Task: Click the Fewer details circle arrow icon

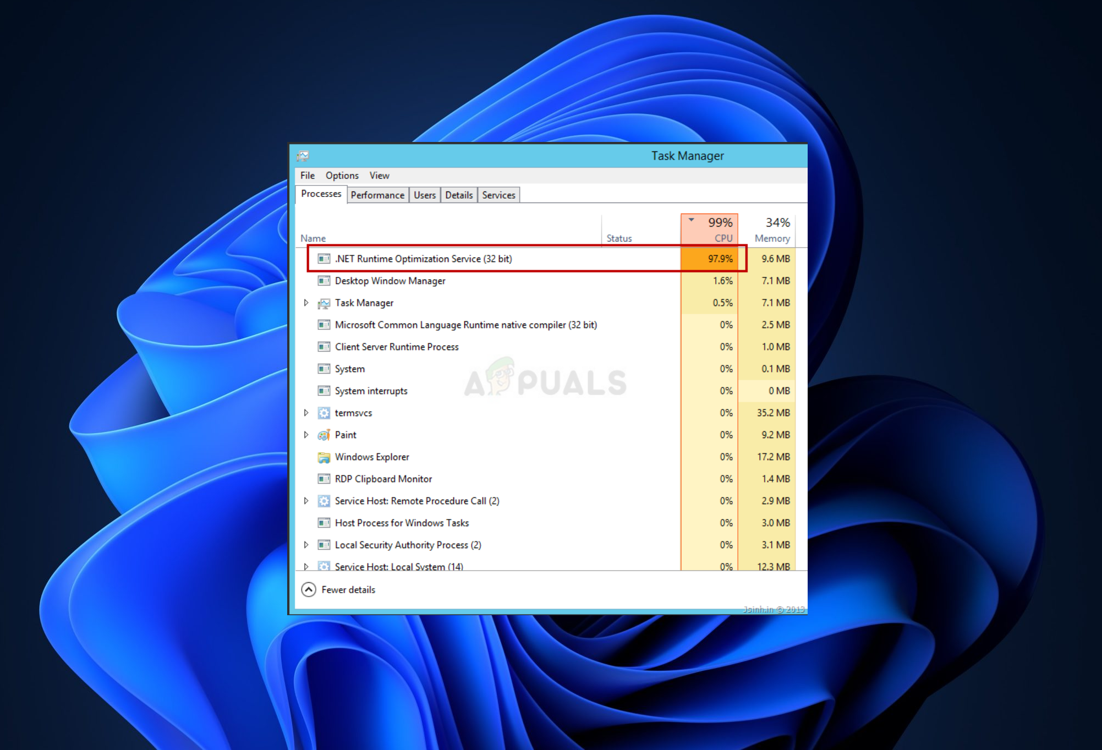Action: pos(309,589)
